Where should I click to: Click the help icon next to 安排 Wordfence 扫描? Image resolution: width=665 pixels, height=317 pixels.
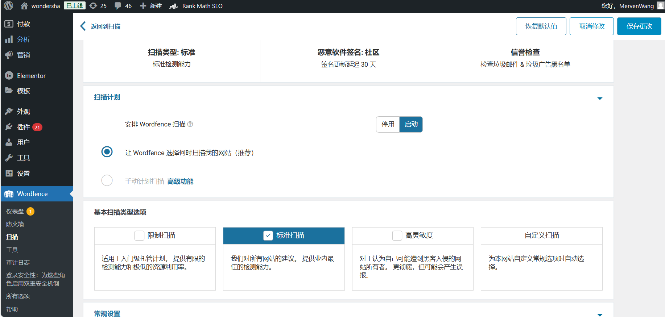pos(190,124)
